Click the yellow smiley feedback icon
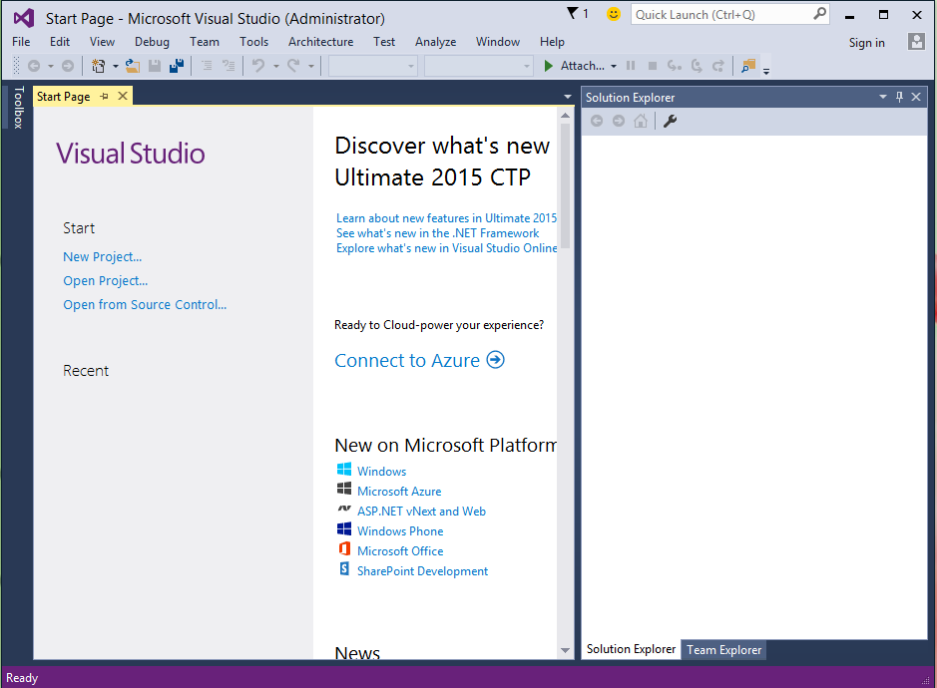Image resolution: width=937 pixels, height=688 pixels. tap(613, 14)
